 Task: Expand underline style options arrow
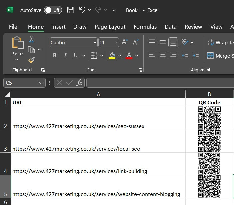click(x=84, y=56)
